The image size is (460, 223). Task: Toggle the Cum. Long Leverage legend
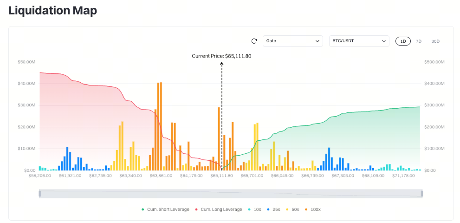pyautogui.click(x=219, y=210)
